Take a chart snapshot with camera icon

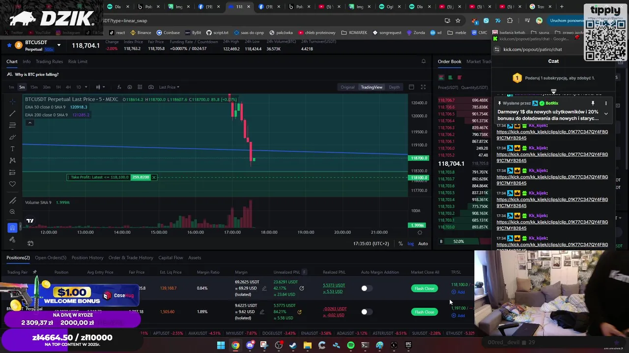click(150, 87)
